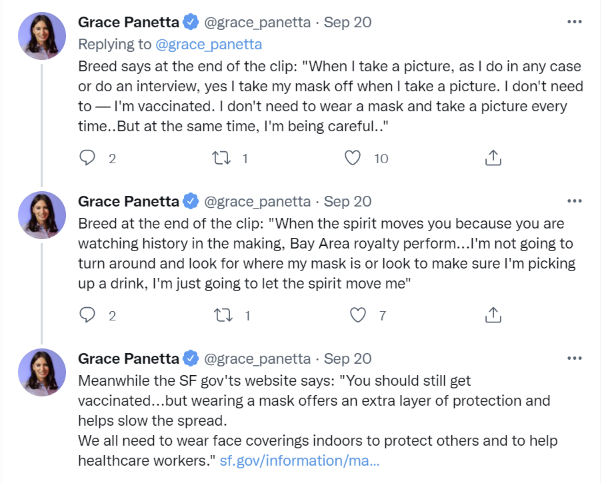604x483 pixels.
Task: Open Grace Panetta's avatar on first tweet
Action: point(42,36)
